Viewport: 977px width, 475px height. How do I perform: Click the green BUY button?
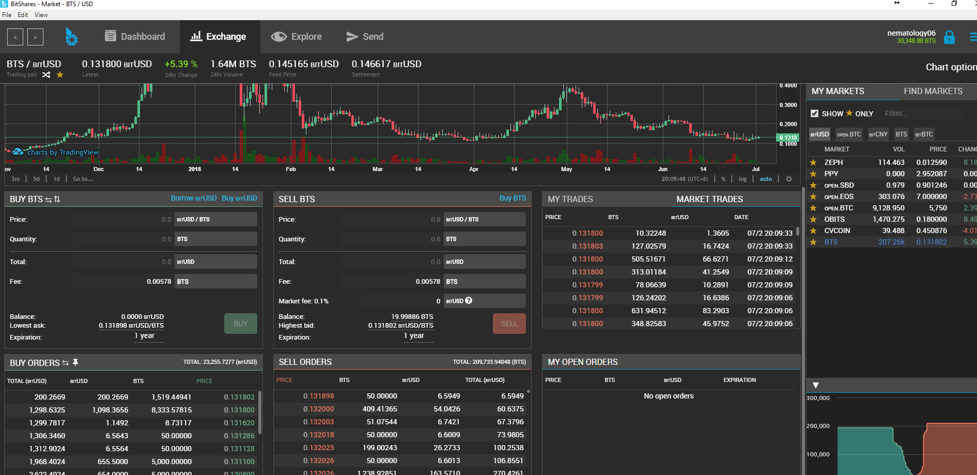(240, 324)
